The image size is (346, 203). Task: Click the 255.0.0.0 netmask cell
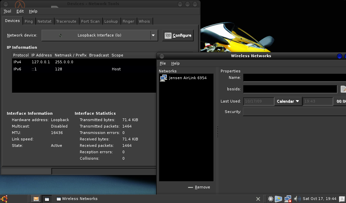(x=64, y=62)
